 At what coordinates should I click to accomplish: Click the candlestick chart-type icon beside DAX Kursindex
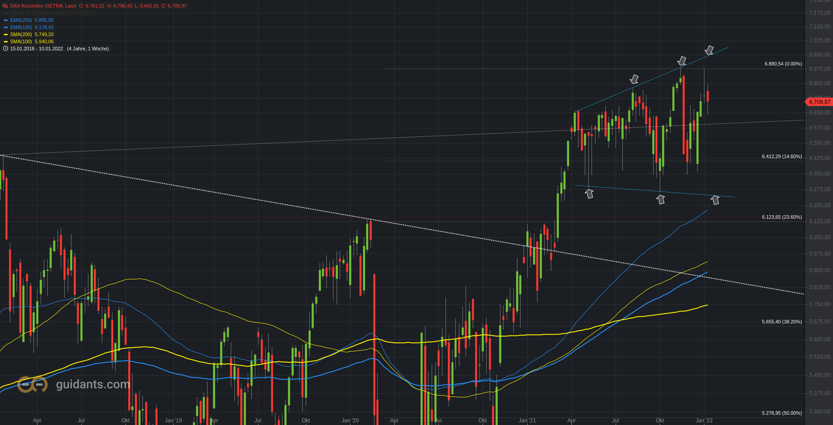tap(5, 6)
